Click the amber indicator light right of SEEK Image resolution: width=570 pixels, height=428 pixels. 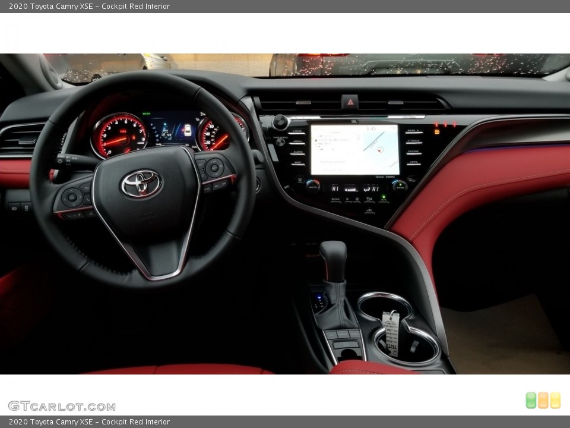[x=437, y=132]
